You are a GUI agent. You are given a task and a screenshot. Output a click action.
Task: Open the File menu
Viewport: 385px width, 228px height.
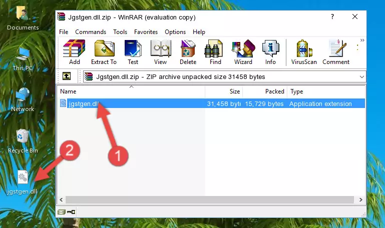(64, 32)
